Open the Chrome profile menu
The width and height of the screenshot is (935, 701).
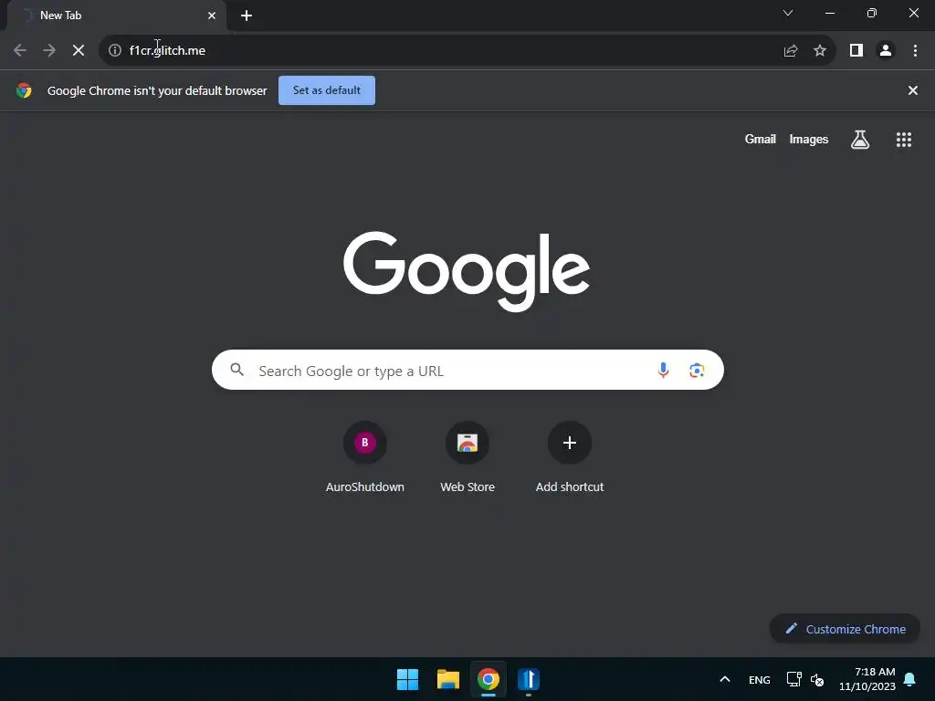tap(886, 51)
